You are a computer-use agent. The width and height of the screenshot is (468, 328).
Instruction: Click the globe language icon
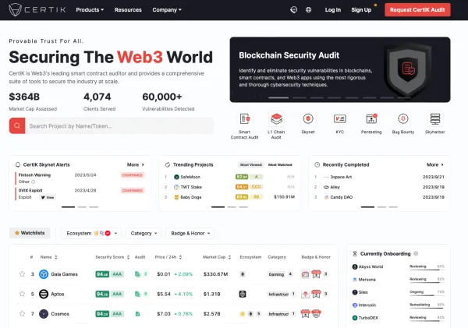[x=310, y=10]
